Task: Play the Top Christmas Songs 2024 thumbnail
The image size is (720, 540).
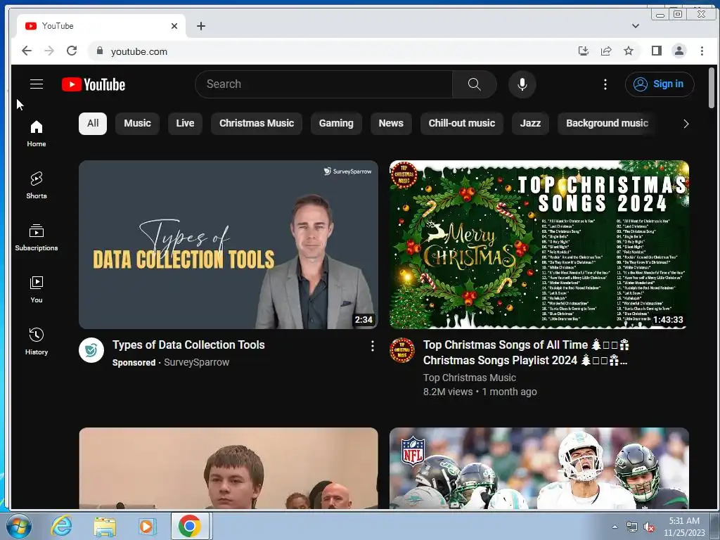Action: pyautogui.click(x=539, y=244)
